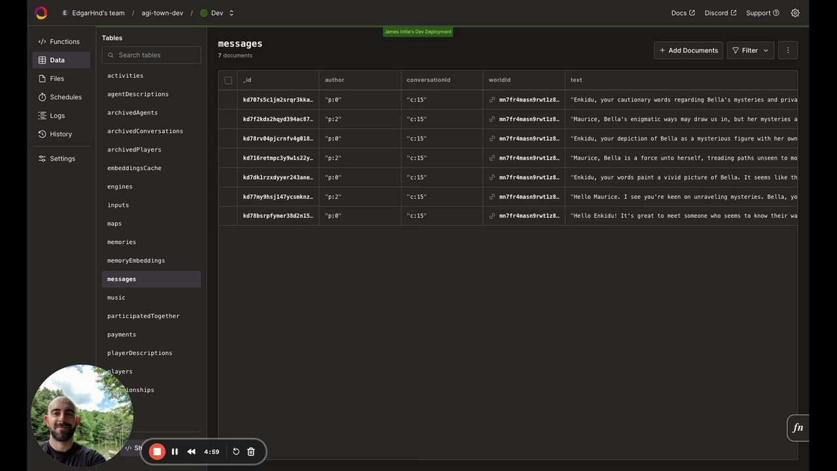Open the fn function runner panel
The width and height of the screenshot is (837, 471).
point(797,427)
